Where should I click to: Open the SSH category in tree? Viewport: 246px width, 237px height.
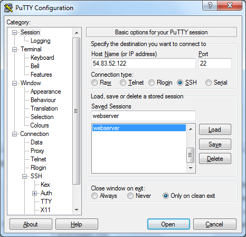[36, 176]
